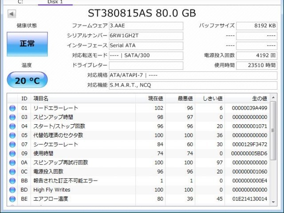The width and height of the screenshot is (284, 213).
Task: Click the 対応規格 field ATA/ATAPI-7
Action: (x=193, y=75)
